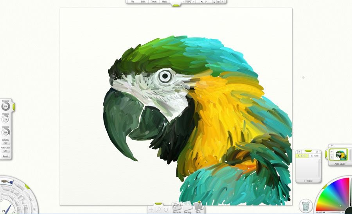Zoom out with the minus button

click(x=183, y=2)
